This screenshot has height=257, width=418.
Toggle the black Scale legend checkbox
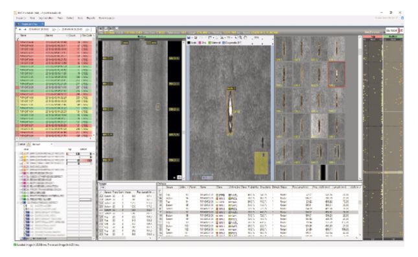pyautogui.click(x=189, y=43)
